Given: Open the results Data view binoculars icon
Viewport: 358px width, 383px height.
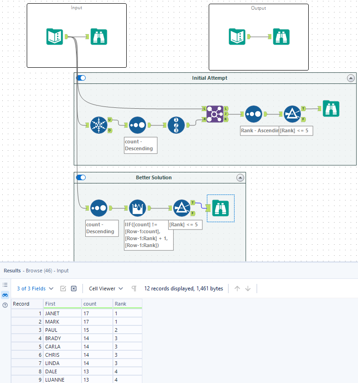Looking at the screenshot, I should [5, 295].
